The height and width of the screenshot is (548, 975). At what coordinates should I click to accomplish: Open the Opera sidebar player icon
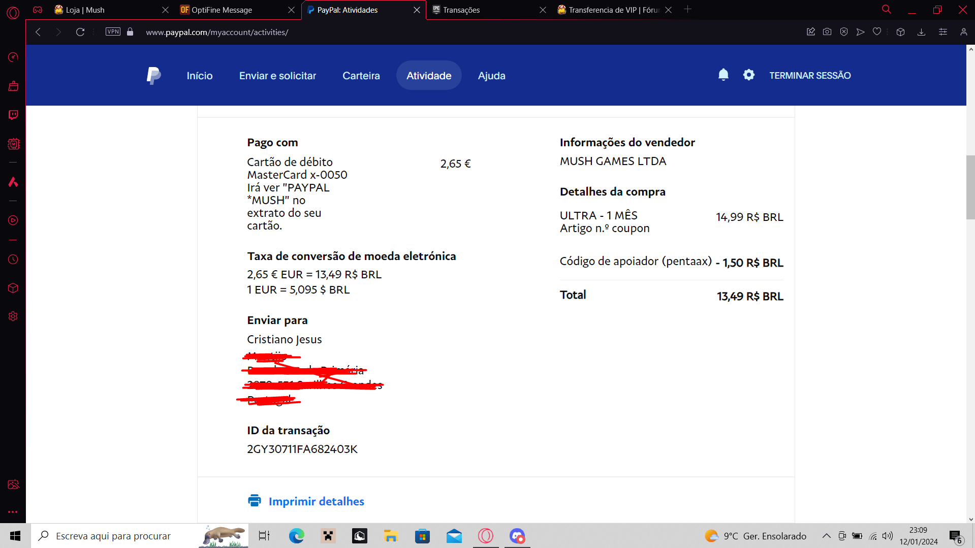click(13, 220)
